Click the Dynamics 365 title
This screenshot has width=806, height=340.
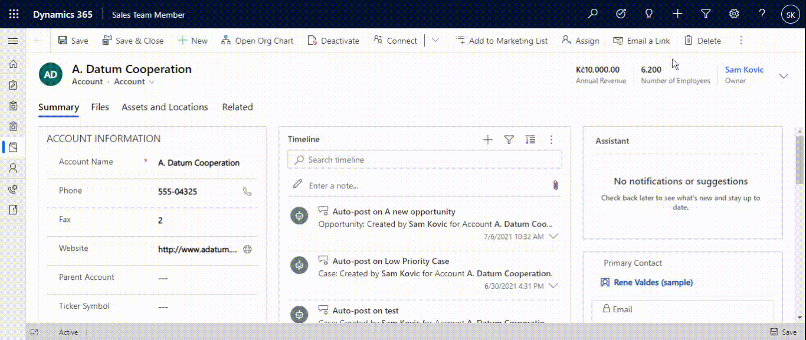coord(63,15)
